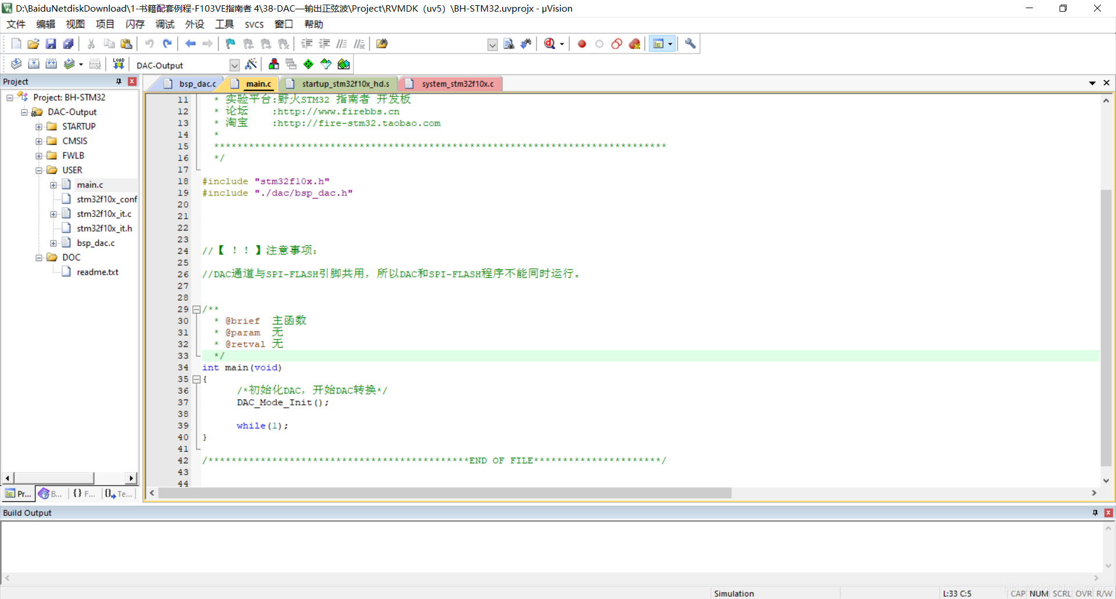Kill all breakpoints icon
The height and width of the screenshot is (599, 1116).
point(634,44)
